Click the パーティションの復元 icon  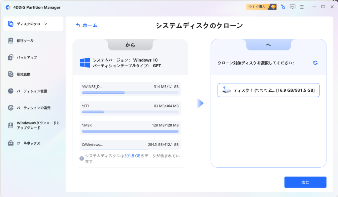click(11, 108)
